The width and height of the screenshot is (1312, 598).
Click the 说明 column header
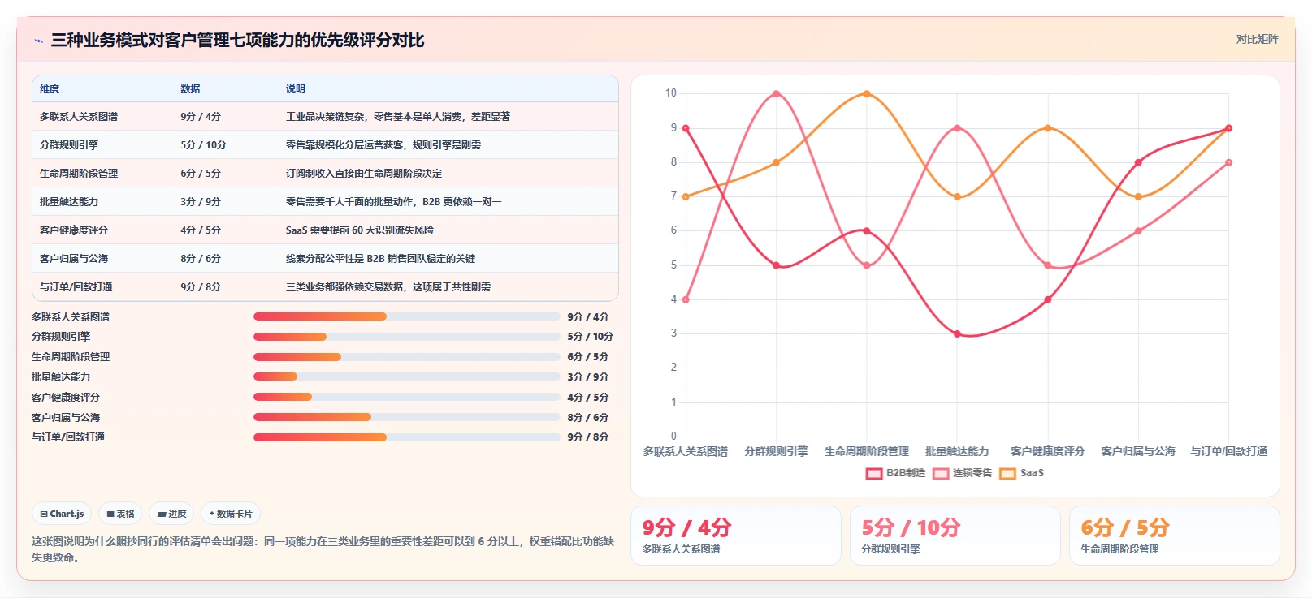point(296,89)
